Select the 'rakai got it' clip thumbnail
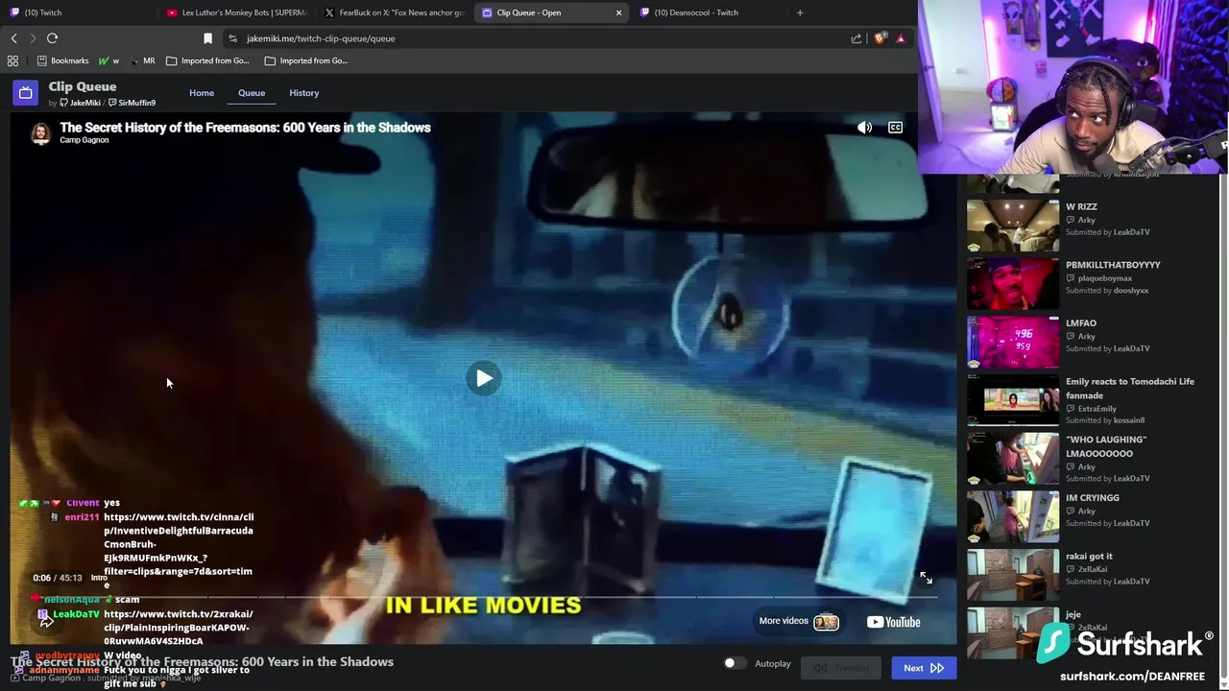Viewport: 1229px width, 691px height. pyautogui.click(x=1013, y=574)
